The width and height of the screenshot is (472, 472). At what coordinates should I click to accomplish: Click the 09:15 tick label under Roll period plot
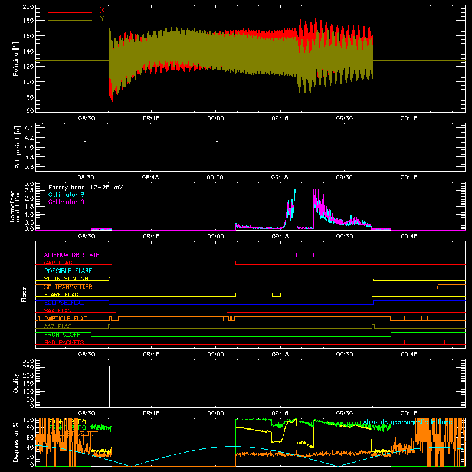coord(280,178)
